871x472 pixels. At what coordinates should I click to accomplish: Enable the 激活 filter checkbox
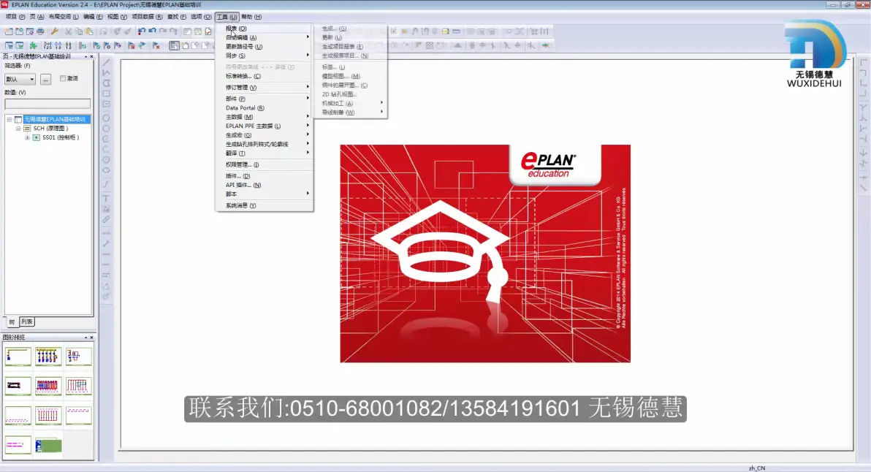pos(63,78)
